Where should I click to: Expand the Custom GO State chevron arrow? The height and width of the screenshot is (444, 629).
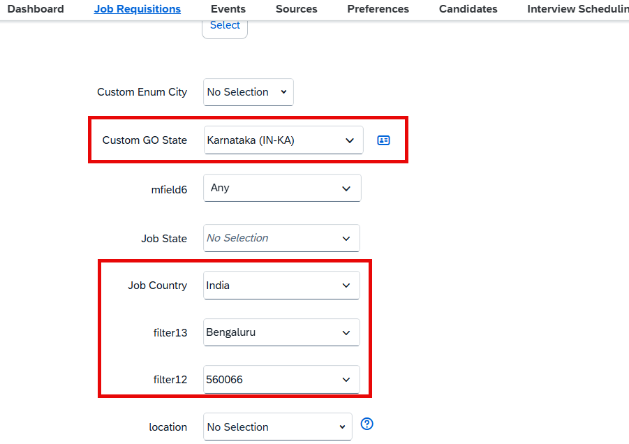pyautogui.click(x=350, y=141)
